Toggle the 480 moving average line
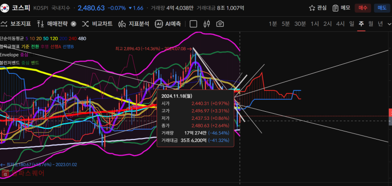The width and height of the screenshot is (392, 186). (x=82, y=38)
